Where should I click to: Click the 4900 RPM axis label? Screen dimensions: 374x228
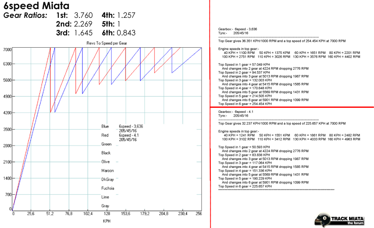7,97
